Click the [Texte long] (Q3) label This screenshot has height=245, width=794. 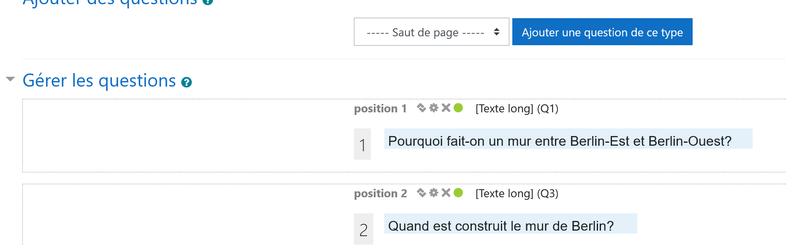pos(517,193)
